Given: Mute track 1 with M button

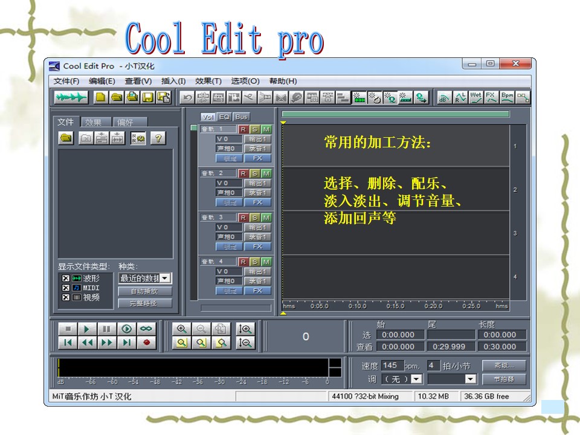Looking at the screenshot, I should pos(266,129).
